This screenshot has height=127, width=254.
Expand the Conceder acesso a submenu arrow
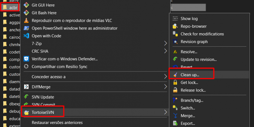tap(166, 77)
